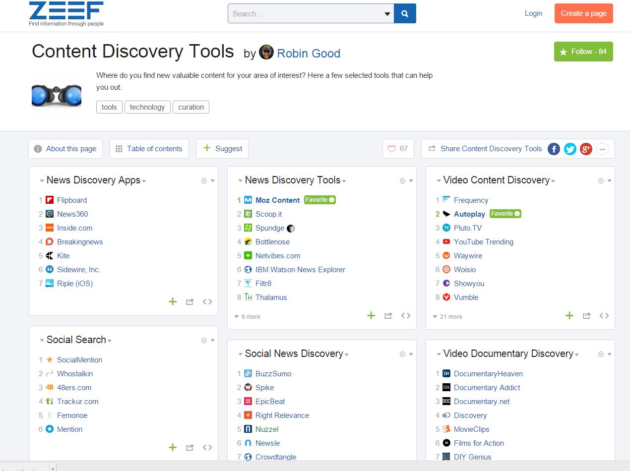This screenshot has width=630, height=471.
Task: Like the page with heart 67
Action: (398, 149)
